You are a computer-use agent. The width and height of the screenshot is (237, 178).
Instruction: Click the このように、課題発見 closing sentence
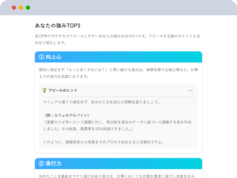pos(103,142)
